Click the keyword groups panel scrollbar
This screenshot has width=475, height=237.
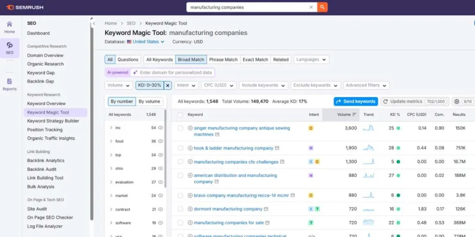tap(166, 148)
